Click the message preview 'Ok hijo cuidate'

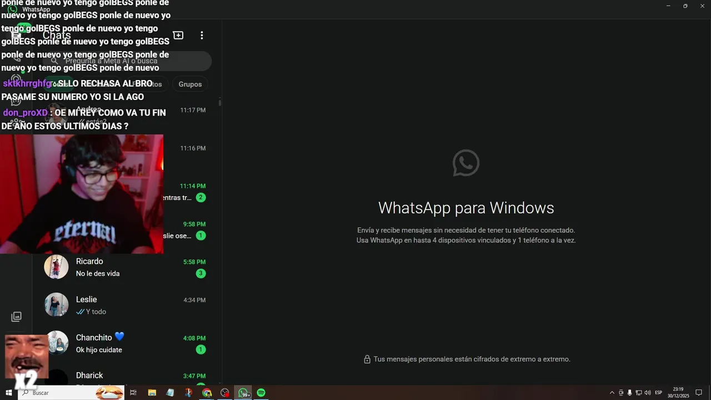(99, 349)
